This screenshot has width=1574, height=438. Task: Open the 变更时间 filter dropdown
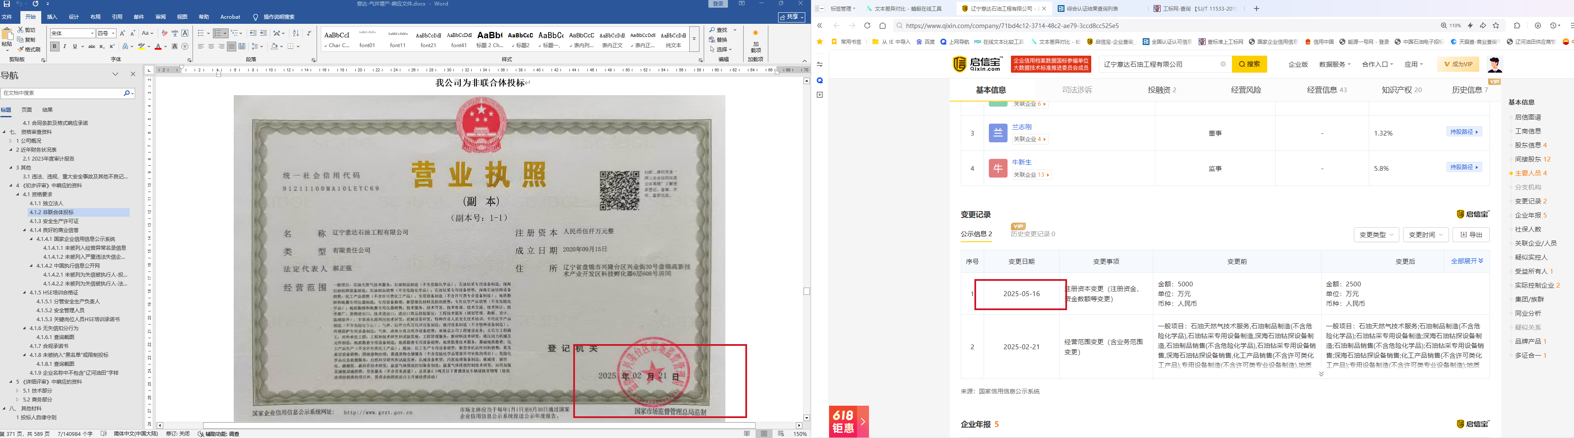tap(1426, 235)
